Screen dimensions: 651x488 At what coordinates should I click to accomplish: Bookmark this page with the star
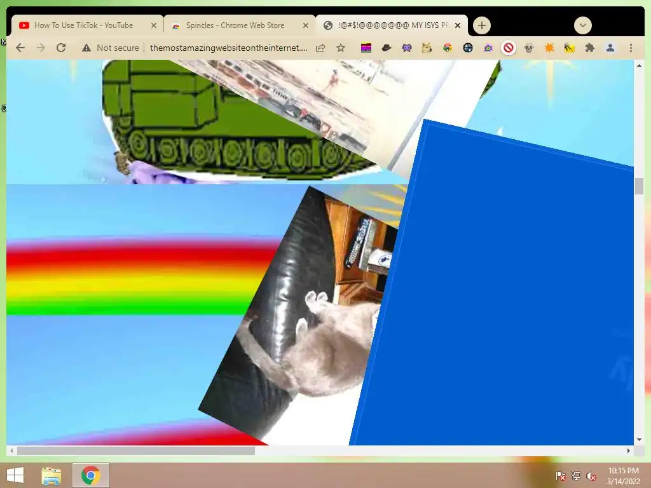point(341,48)
